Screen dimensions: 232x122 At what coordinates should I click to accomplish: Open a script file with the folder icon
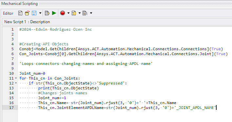point(27,13)
